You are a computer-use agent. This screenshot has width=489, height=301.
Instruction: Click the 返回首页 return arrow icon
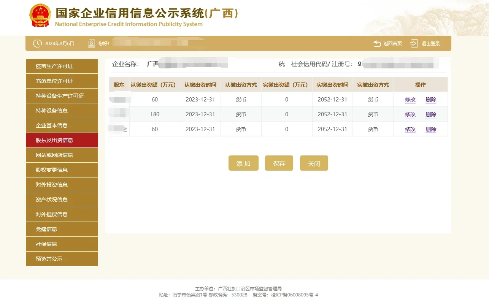377,43
